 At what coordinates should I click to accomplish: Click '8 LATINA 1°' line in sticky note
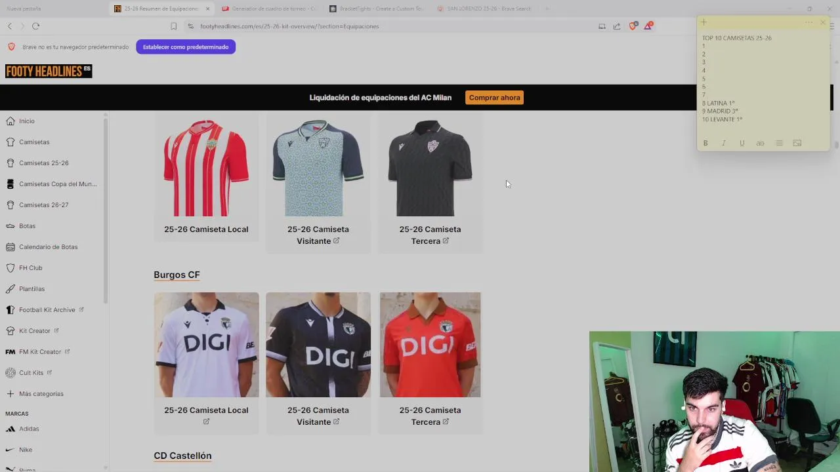718,103
